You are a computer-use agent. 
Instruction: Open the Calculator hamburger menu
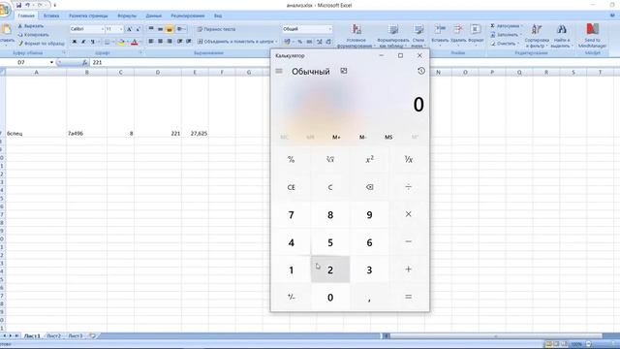coord(279,71)
